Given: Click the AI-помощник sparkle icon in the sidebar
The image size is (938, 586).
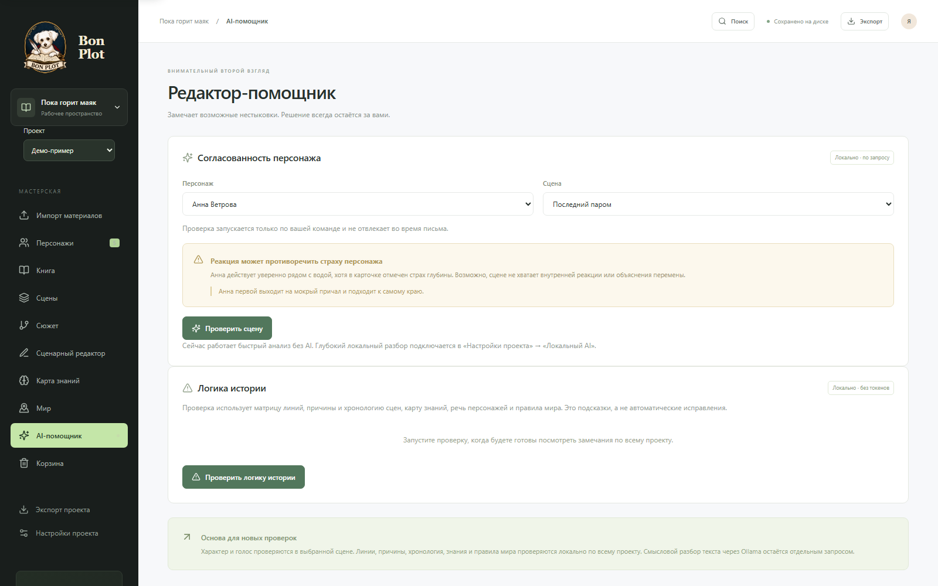Looking at the screenshot, I should 24,435.
